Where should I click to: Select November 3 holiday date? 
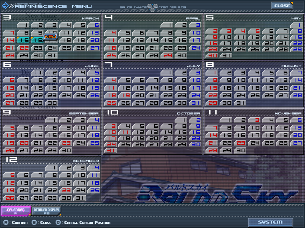254,120
